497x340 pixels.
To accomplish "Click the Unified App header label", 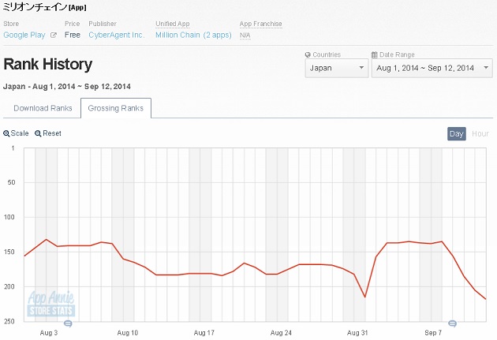I will (x=173, y=24).
